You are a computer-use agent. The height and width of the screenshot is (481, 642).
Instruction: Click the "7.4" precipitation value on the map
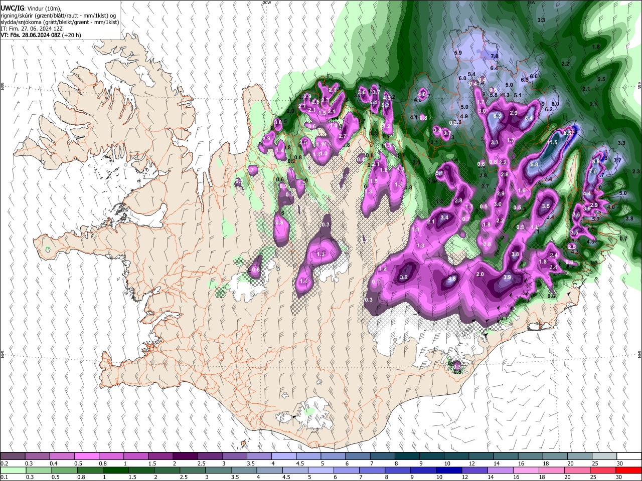click(x=548, y=179)
